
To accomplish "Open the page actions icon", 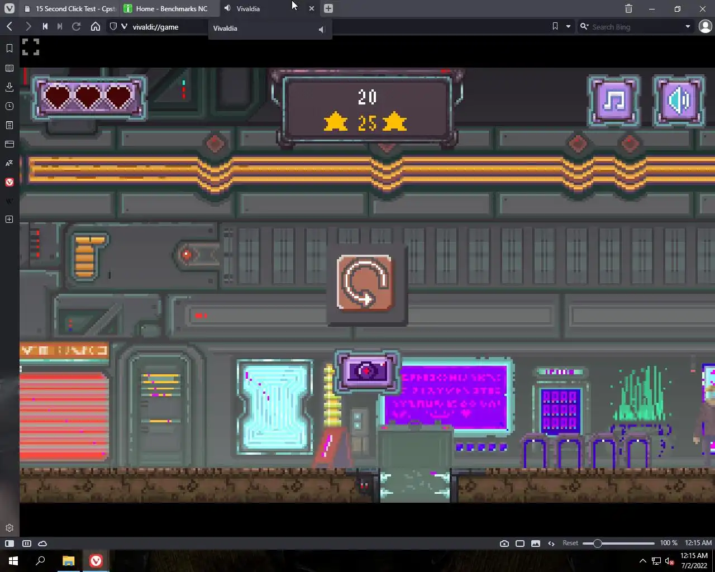I will (x=551, y=543).
